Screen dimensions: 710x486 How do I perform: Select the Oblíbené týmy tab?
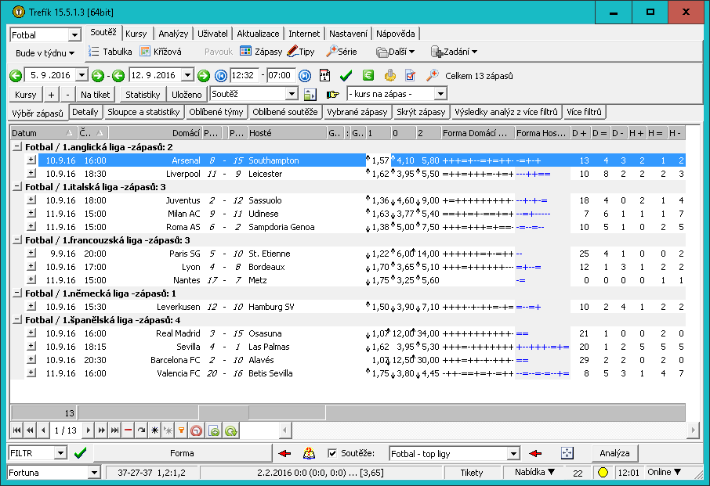point(216,112)
